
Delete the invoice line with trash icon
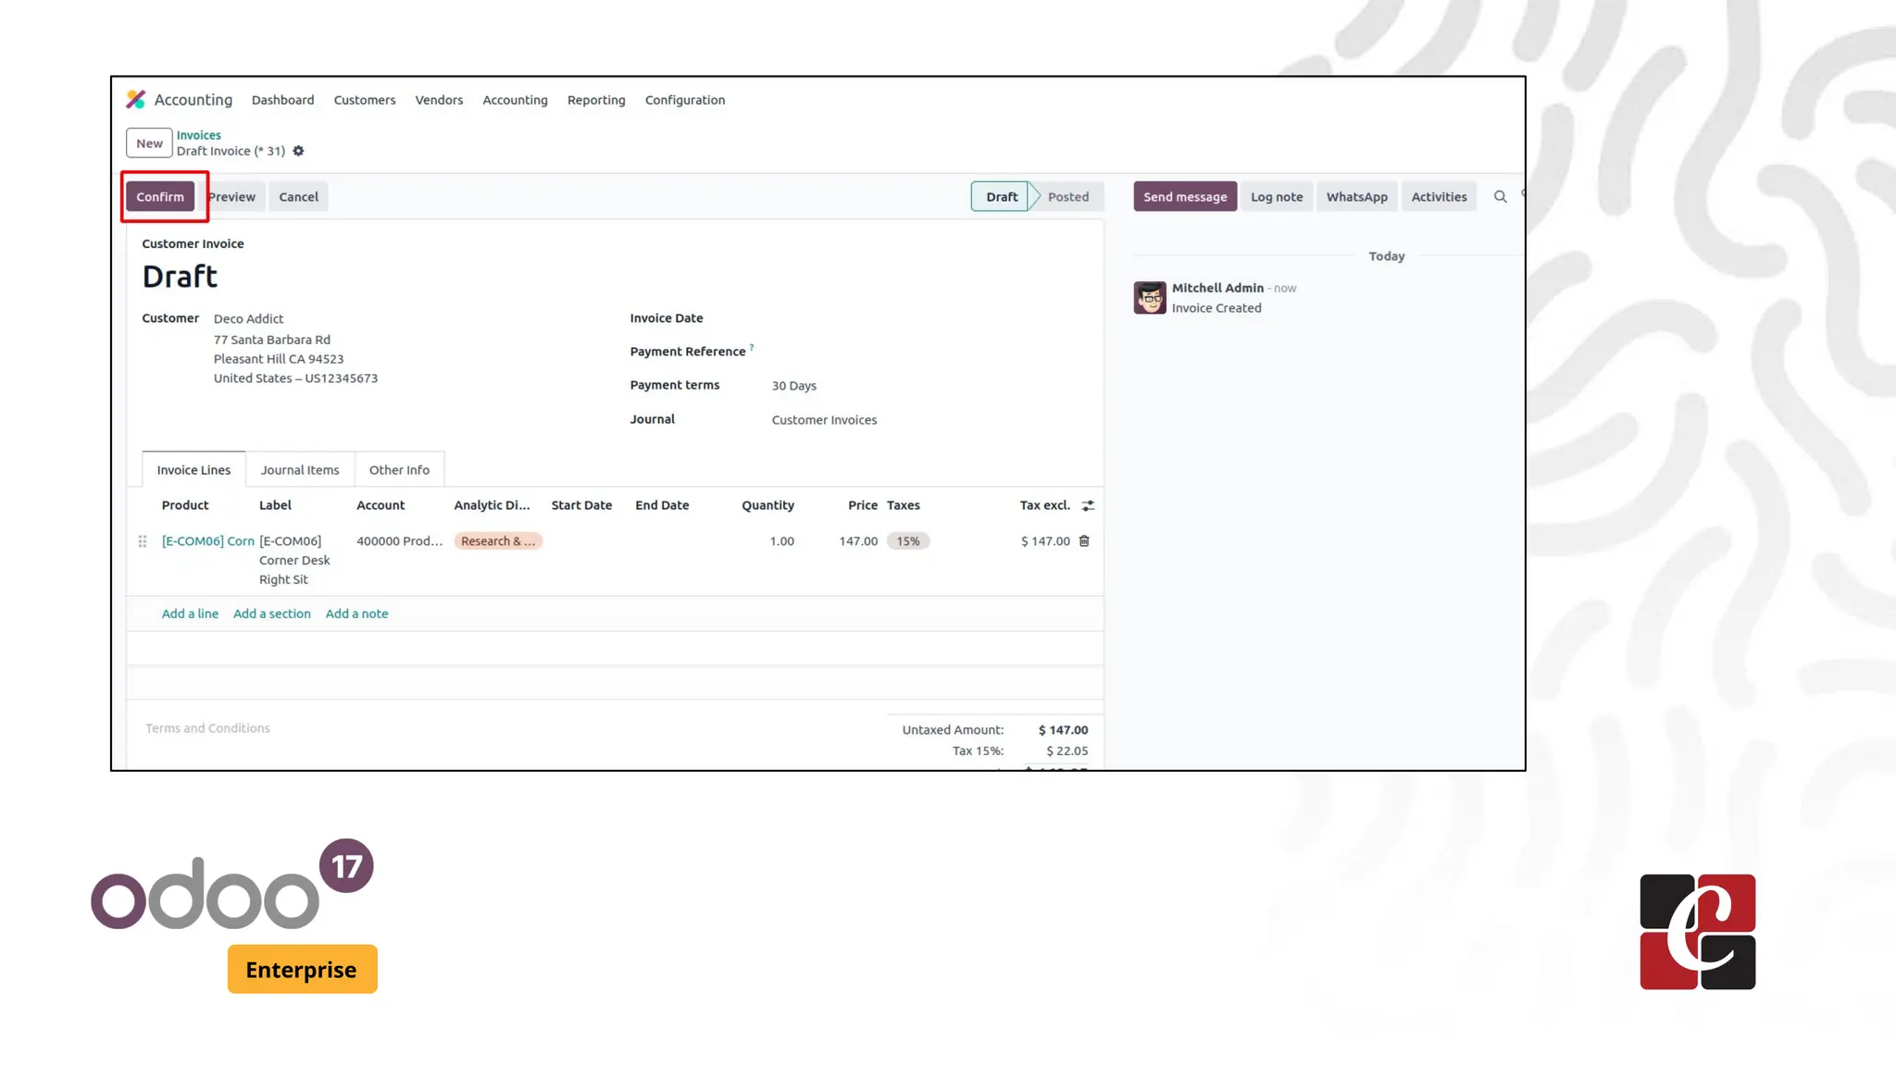pyautogui.click(x=1084, y=541)
